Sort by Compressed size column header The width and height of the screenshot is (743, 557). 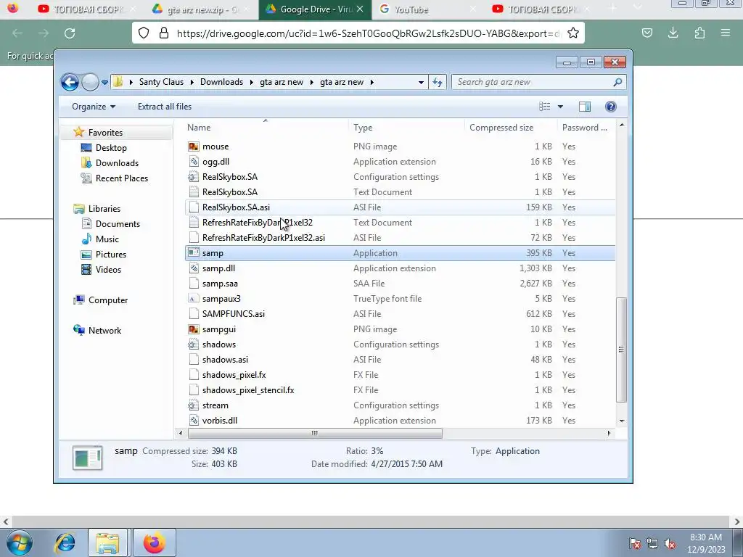click(x=501, y=128)
